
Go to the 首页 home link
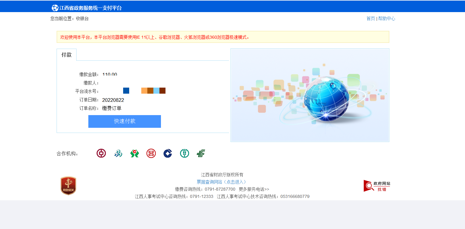pyautogui.click(x=371, y=18)
